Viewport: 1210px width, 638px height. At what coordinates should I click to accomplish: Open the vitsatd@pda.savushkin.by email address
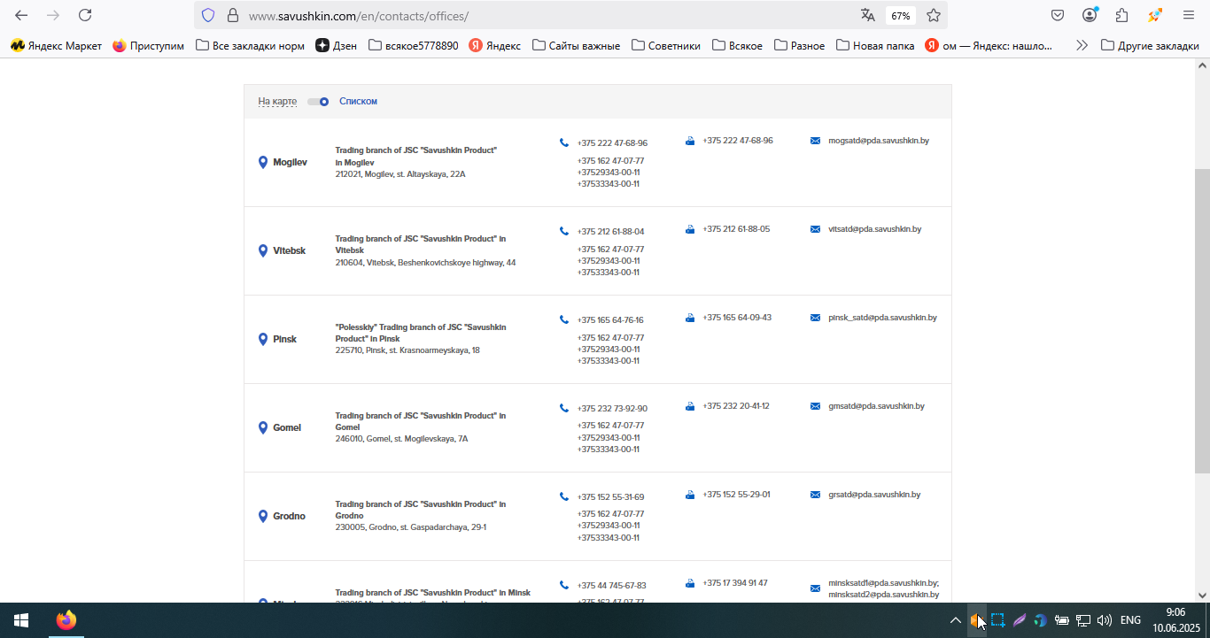point(875,229)
